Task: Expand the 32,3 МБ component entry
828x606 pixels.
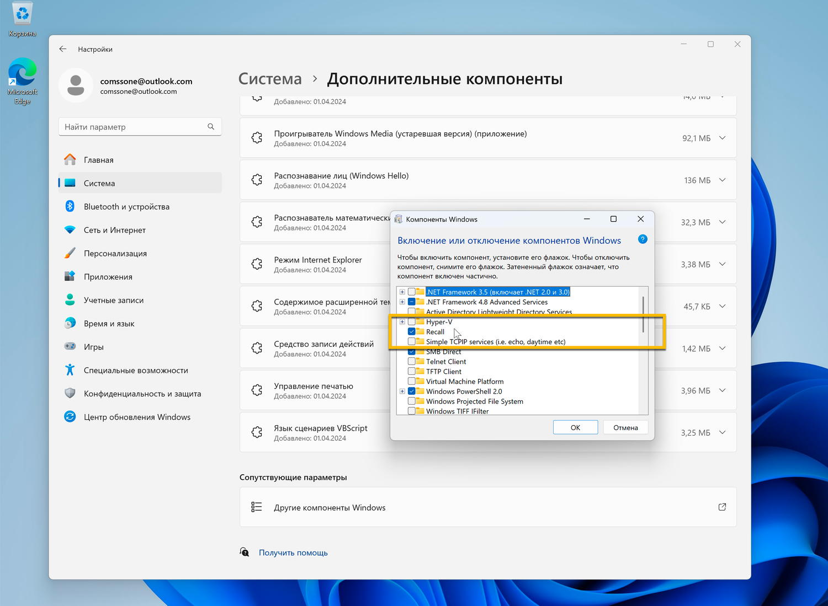Action: tap(722, 222)
